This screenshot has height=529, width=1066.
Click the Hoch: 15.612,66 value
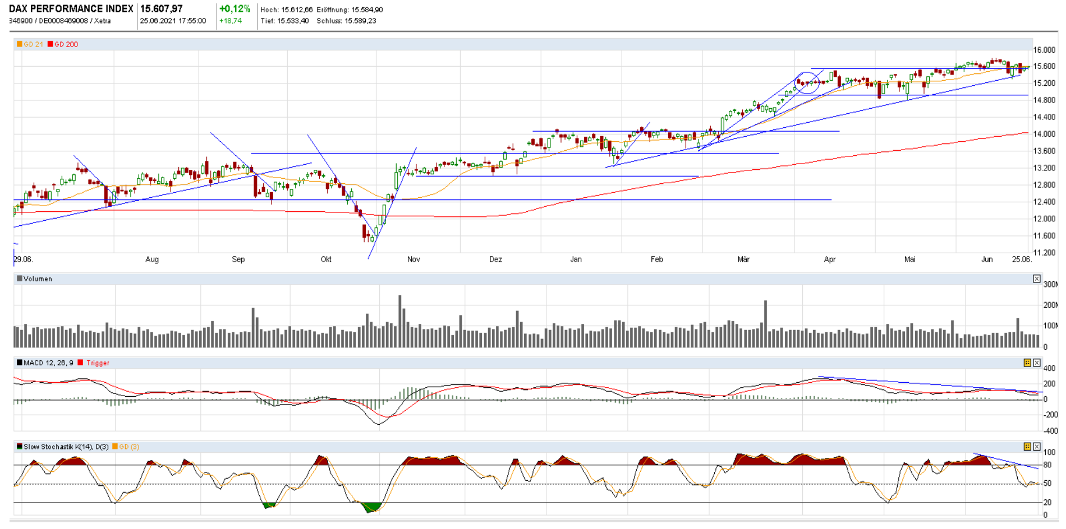pos(286,10)
